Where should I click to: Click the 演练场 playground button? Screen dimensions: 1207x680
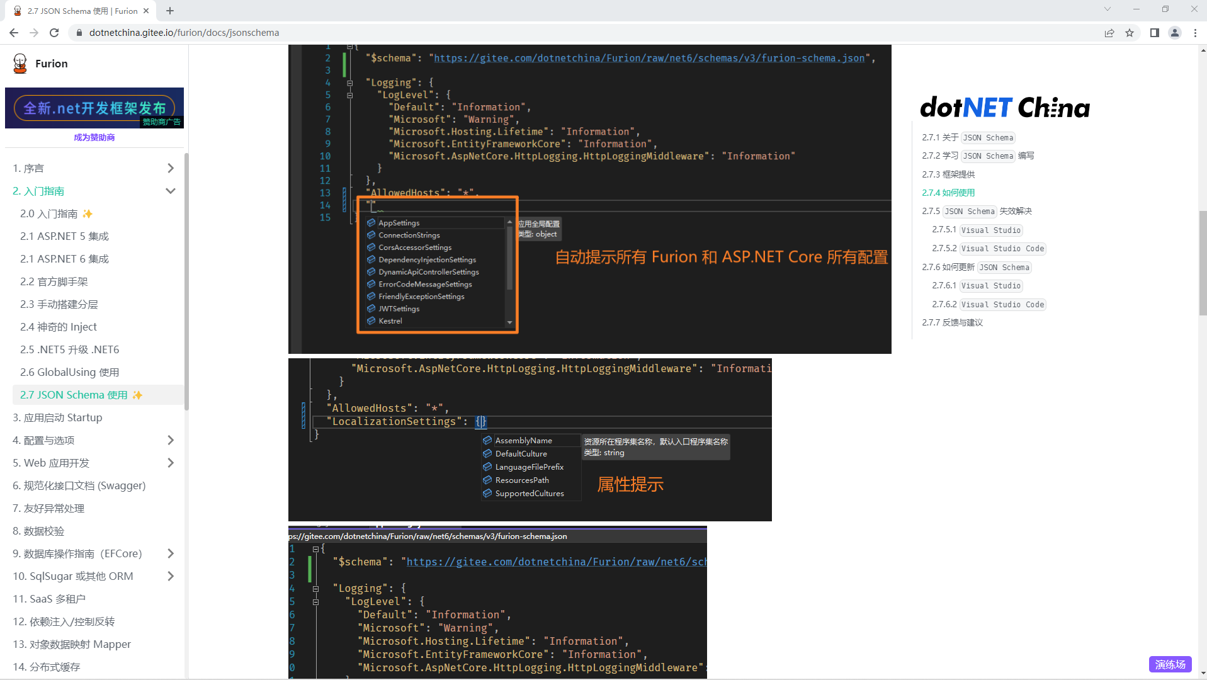click(x=1170, y=664)
